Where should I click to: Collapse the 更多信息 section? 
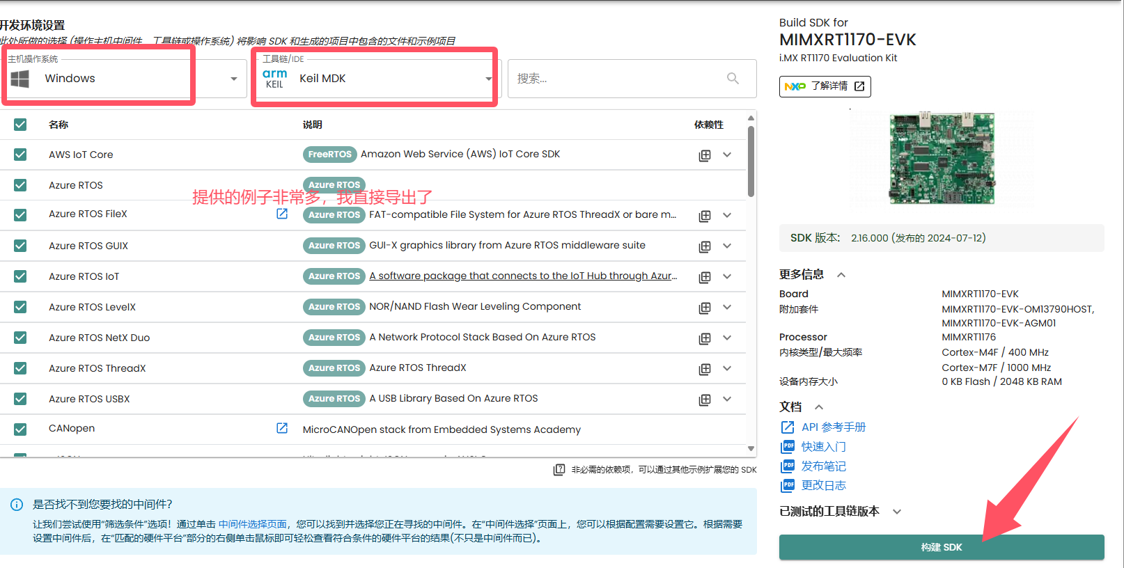(841, 275)
